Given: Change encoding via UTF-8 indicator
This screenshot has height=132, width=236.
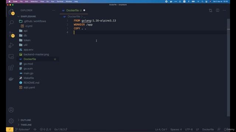Looking at the screenshot, I should 189,129.
